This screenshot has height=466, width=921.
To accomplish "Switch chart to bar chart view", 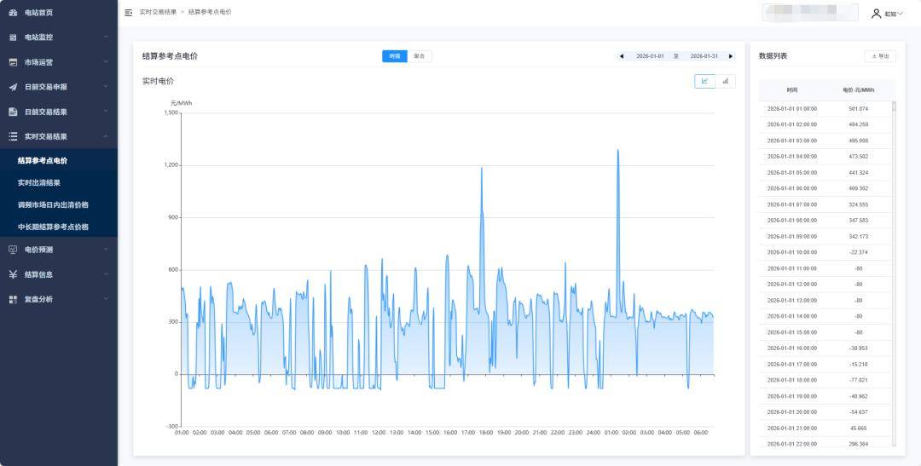I will click(726, 81).
